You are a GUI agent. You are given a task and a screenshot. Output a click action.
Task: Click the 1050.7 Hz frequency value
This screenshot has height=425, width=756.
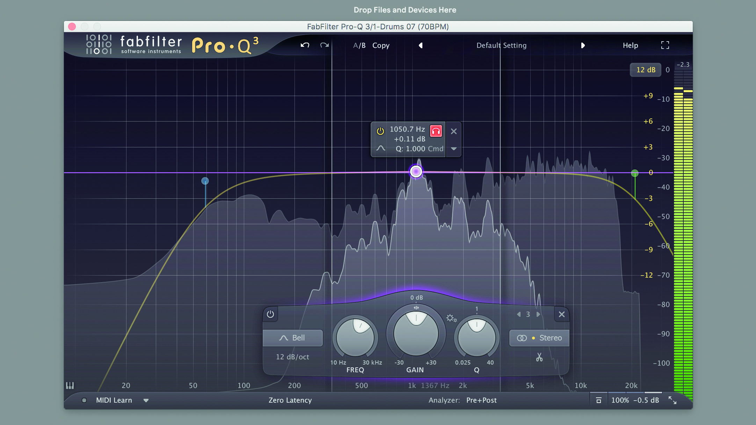coord(407,129)
